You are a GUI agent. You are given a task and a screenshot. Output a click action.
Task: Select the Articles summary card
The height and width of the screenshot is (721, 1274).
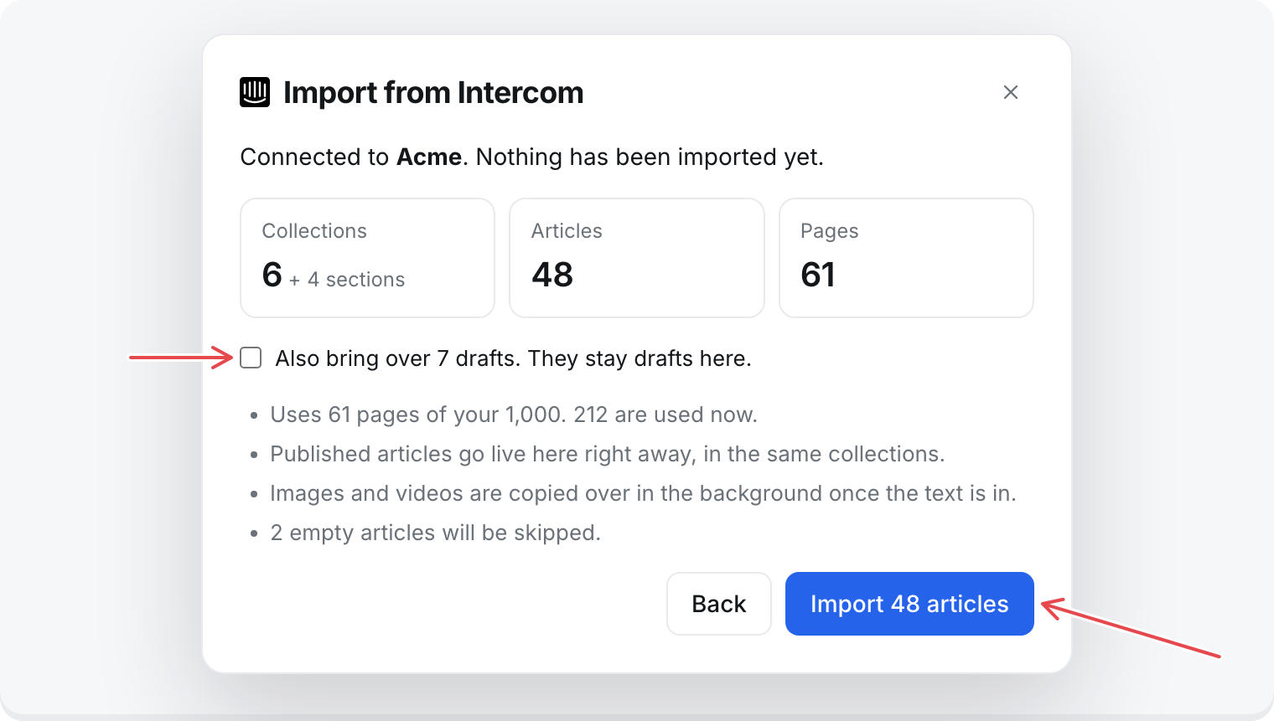[637, 258]
